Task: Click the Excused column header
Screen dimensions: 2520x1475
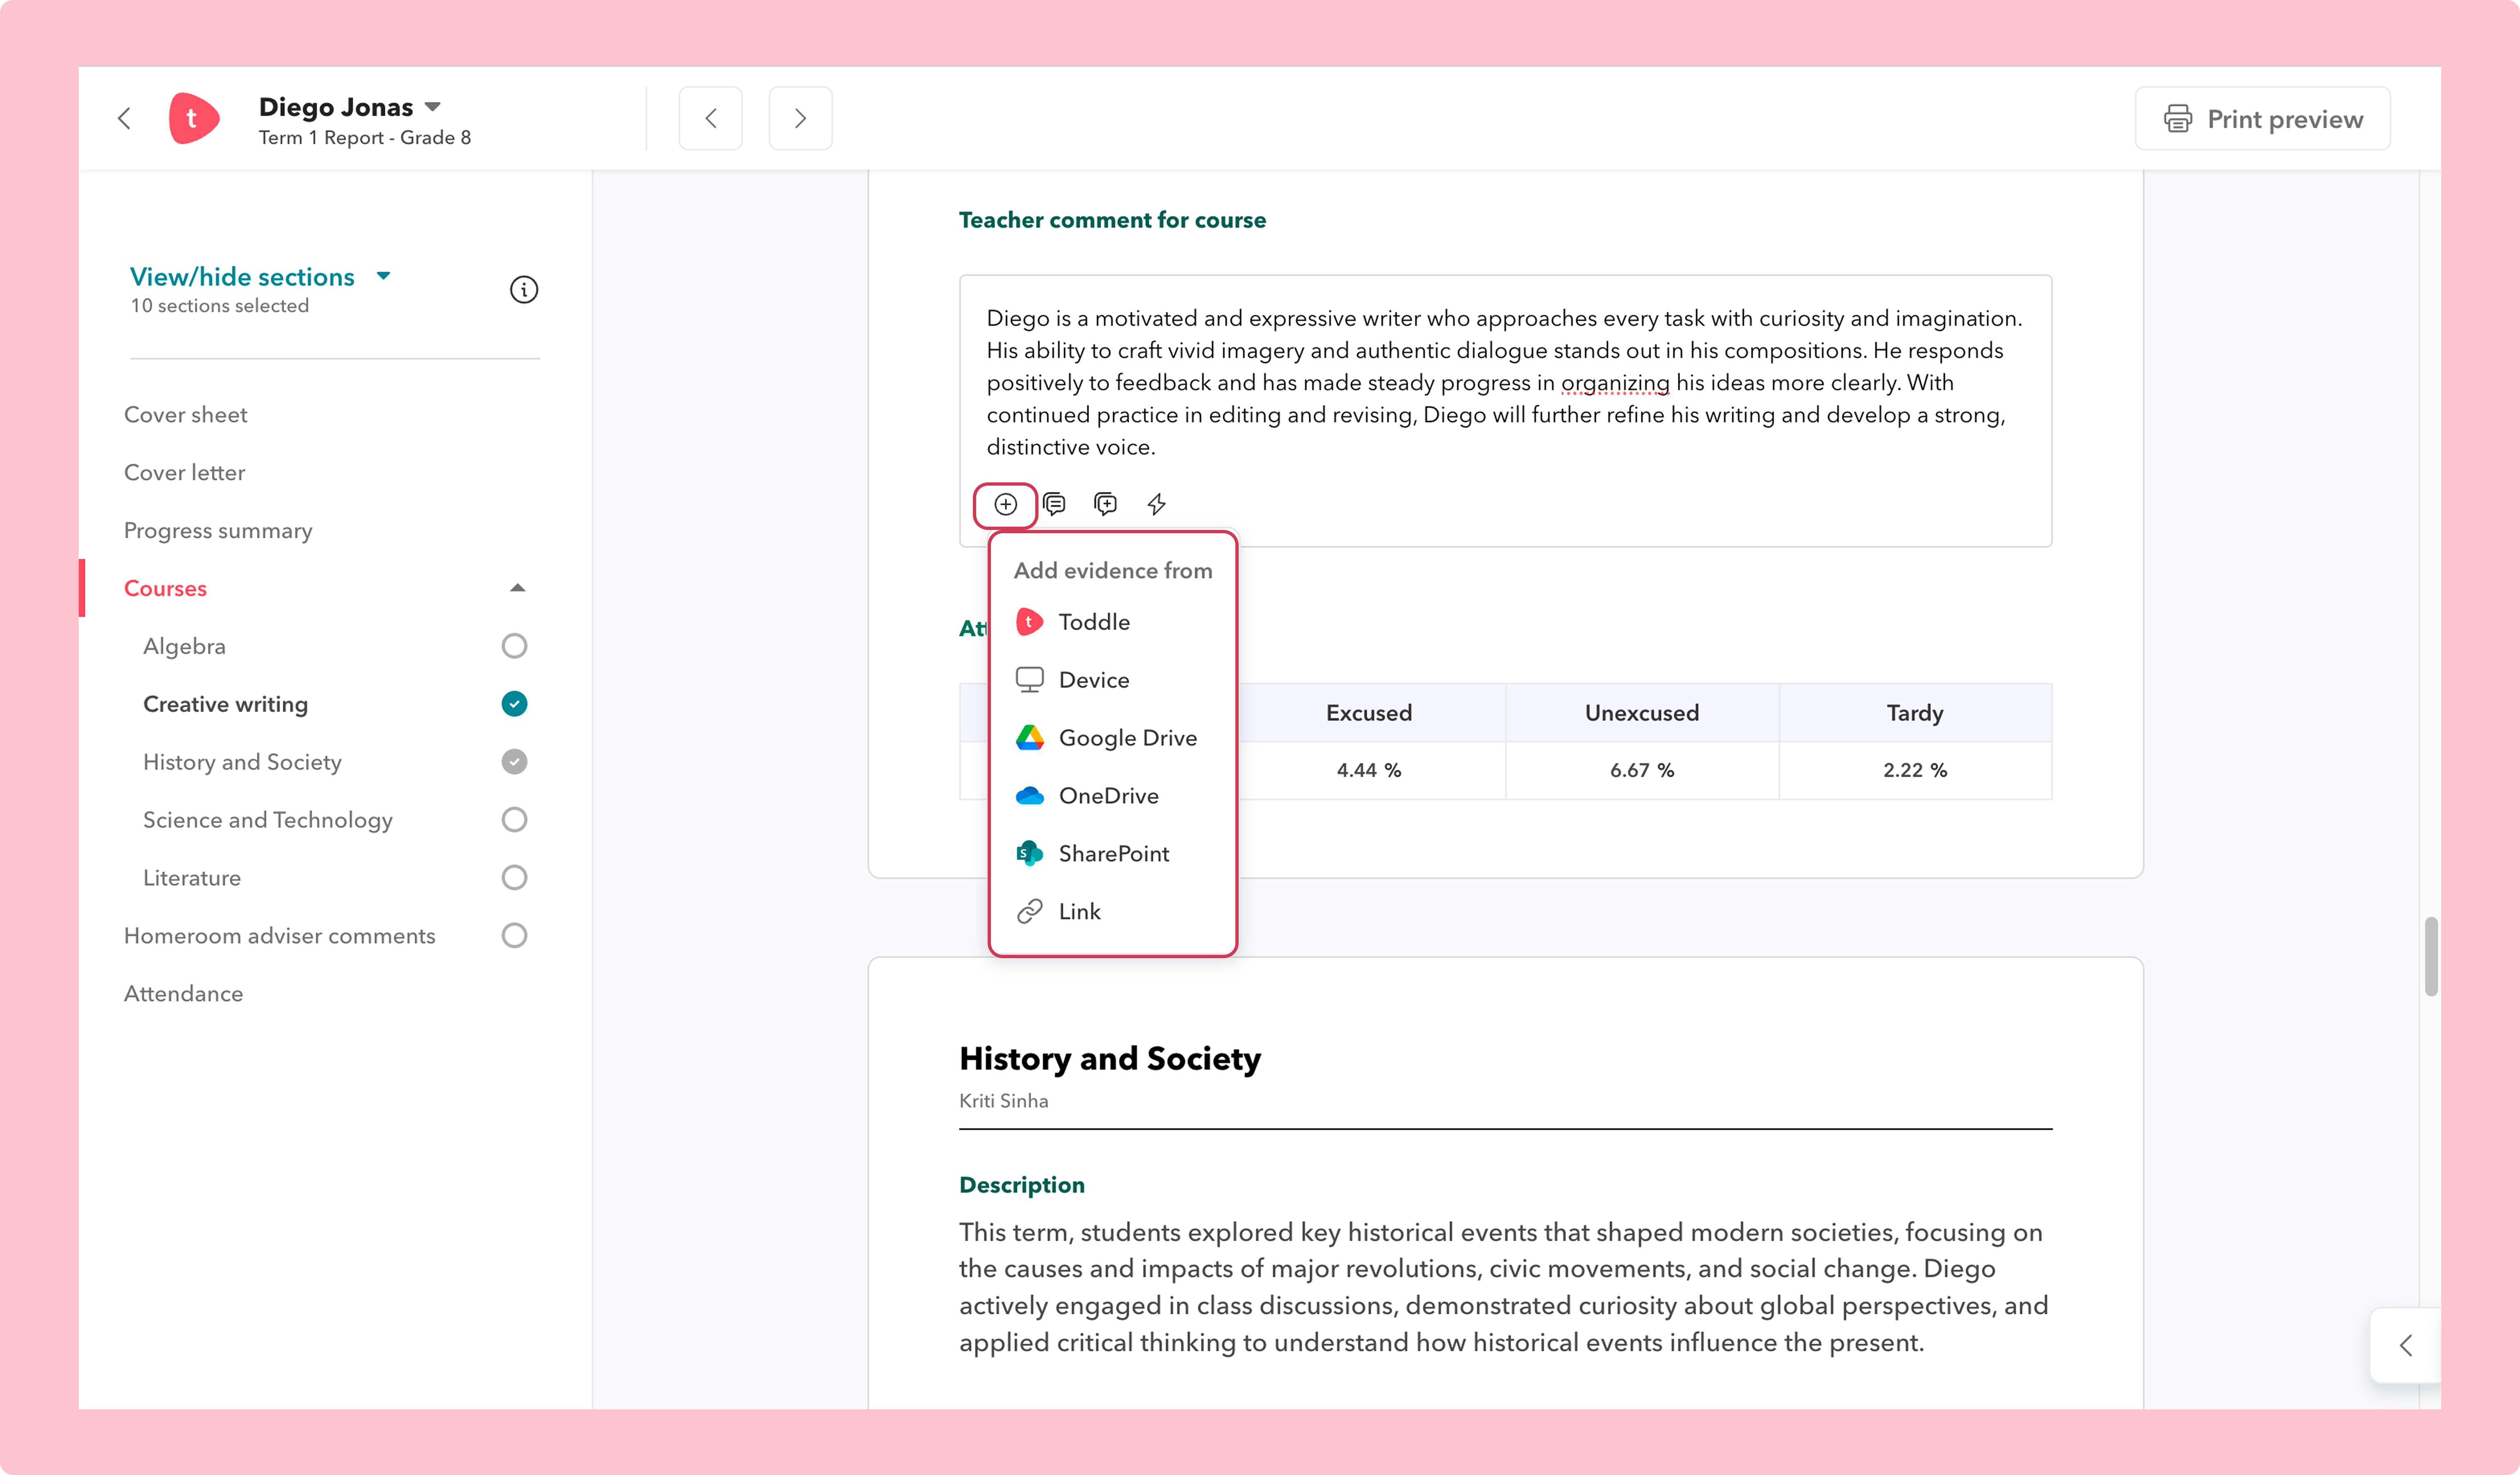Action: (x=1369, y=713)
